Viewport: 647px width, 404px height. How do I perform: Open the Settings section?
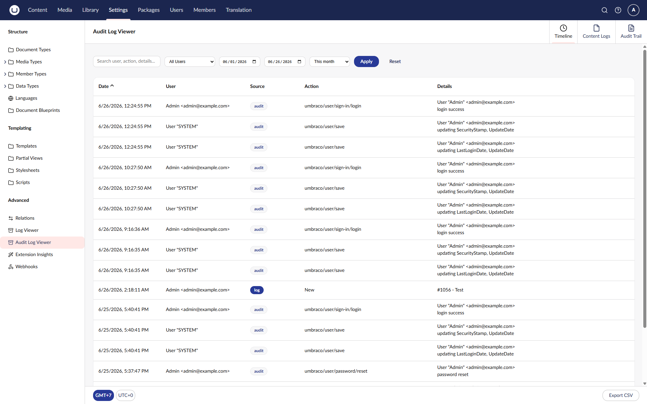click(x=118, y=10)
